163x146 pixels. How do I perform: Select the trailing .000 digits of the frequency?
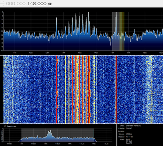pyautogui.click(x=42, y=4)
